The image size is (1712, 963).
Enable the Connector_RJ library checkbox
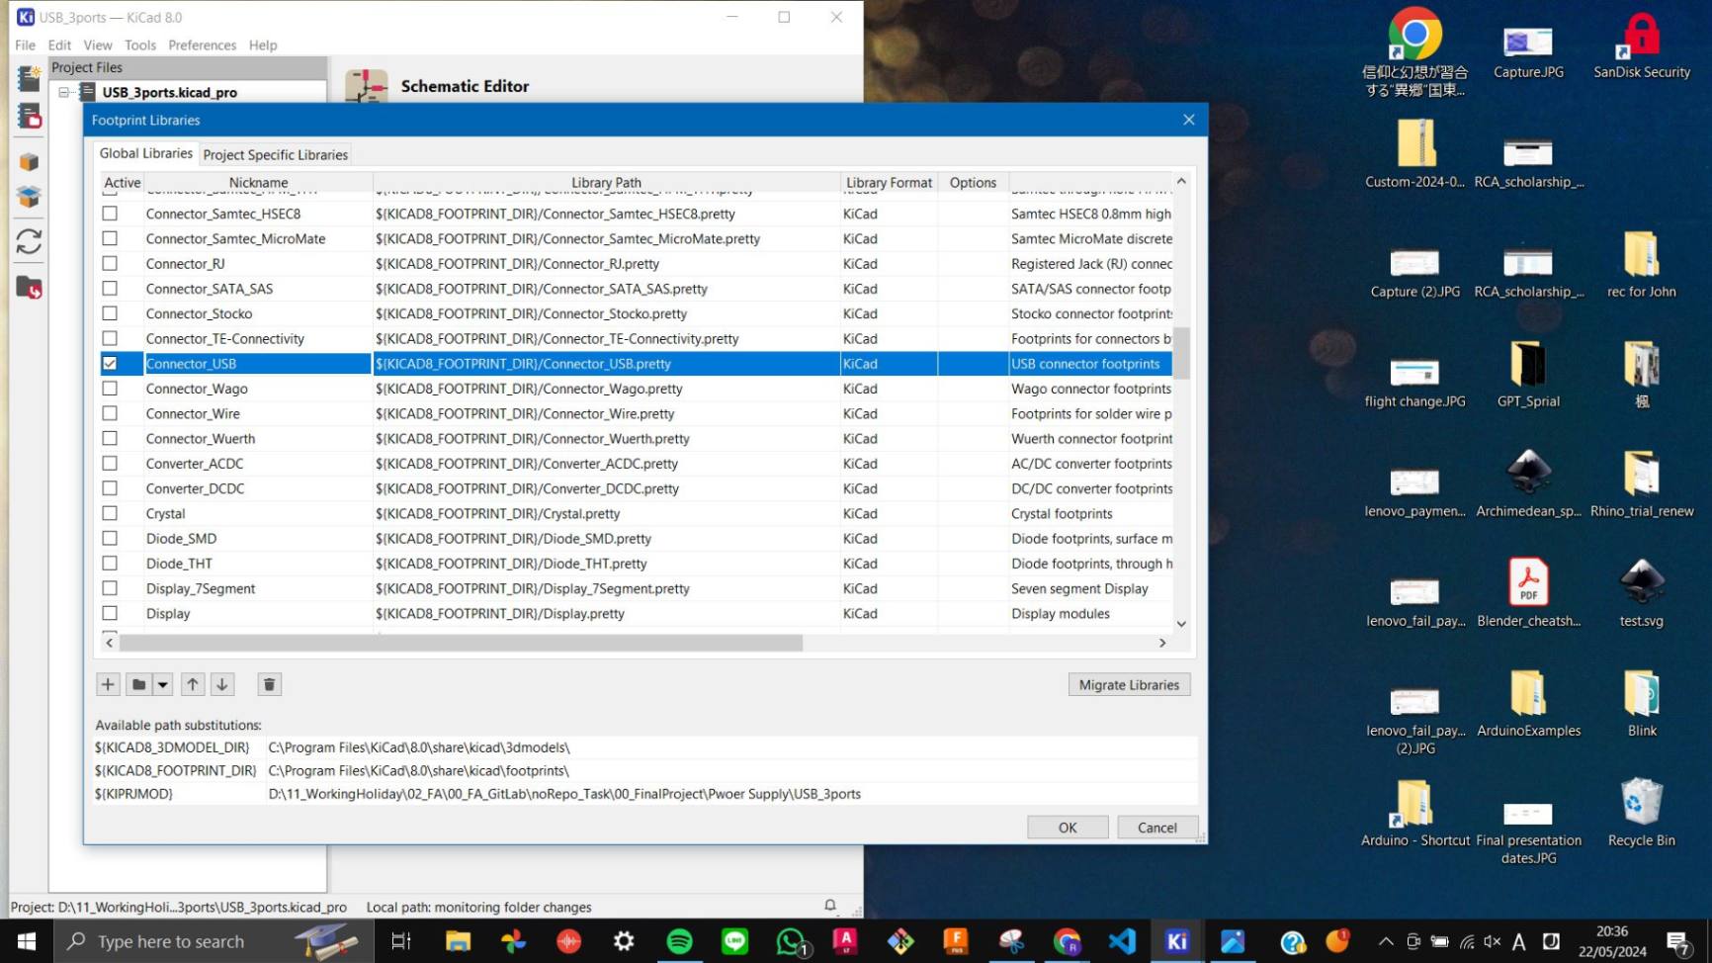pos(110,263)
